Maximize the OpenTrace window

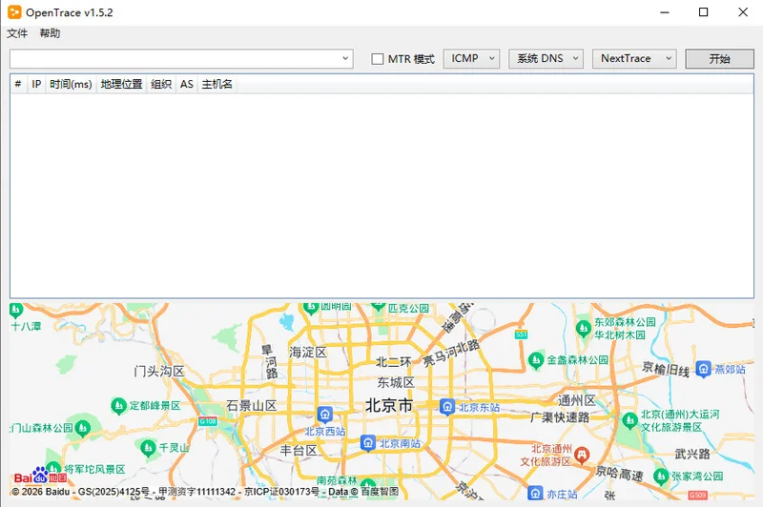[x=703, y=12]
